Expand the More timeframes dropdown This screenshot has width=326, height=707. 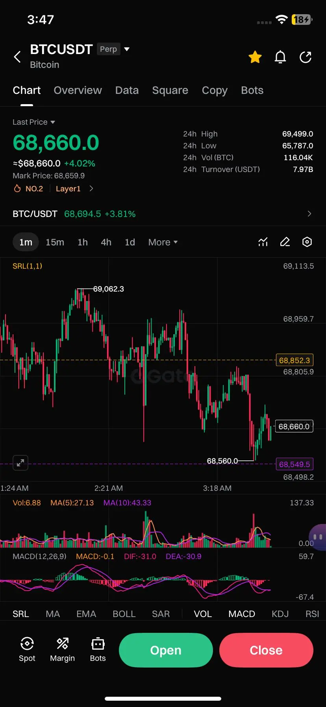163,242
